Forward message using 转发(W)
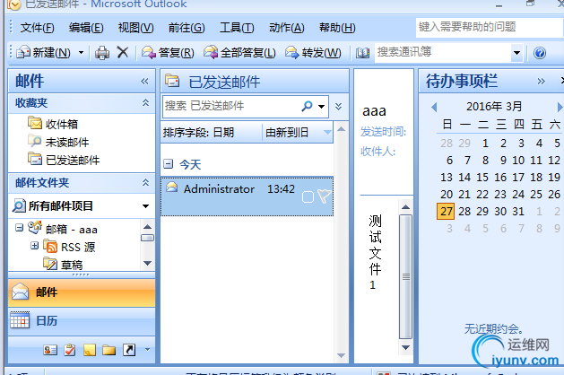The image size is (564, 375). 313,53
